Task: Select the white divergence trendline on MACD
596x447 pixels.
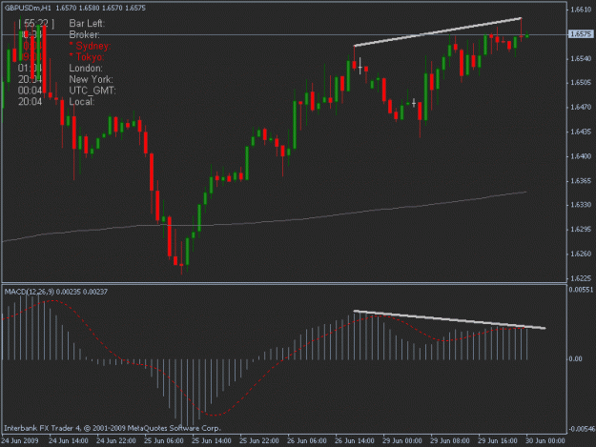Action: 450,320
